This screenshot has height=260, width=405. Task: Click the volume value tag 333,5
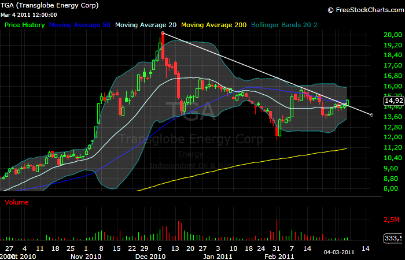coord(393,237)
